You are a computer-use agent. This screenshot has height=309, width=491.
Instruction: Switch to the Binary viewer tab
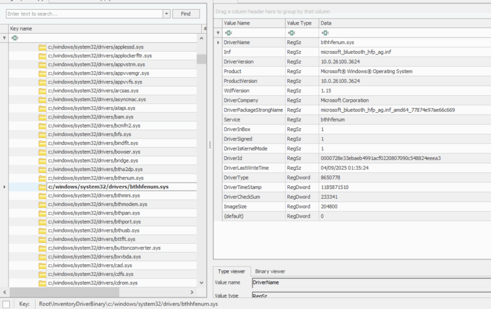click(269, 271)
